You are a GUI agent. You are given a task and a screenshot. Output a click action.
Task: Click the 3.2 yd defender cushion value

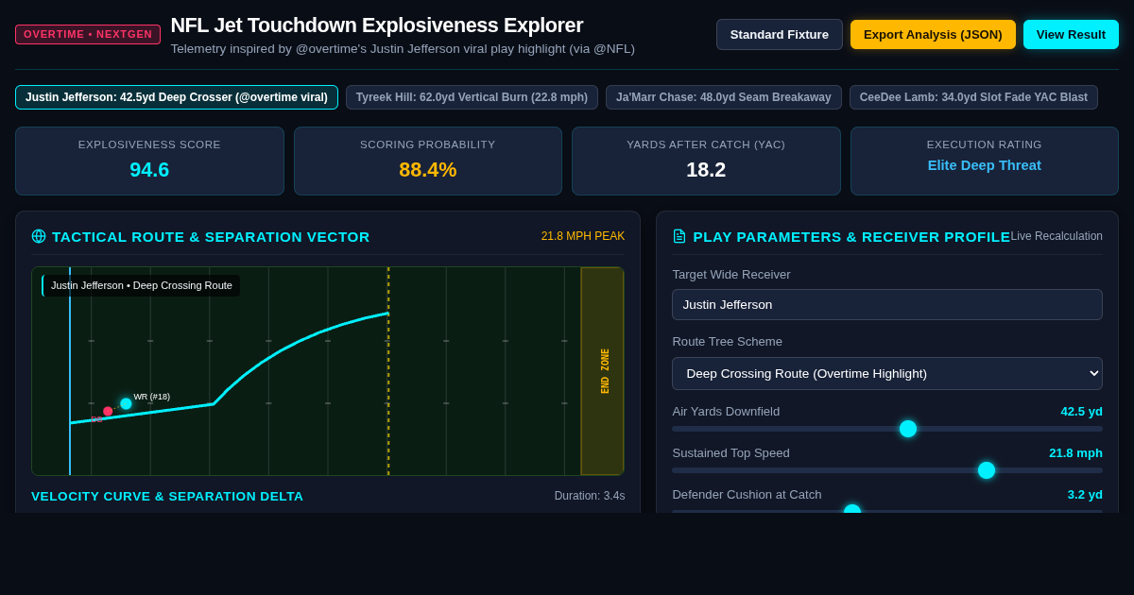(x=1085, y=495)
